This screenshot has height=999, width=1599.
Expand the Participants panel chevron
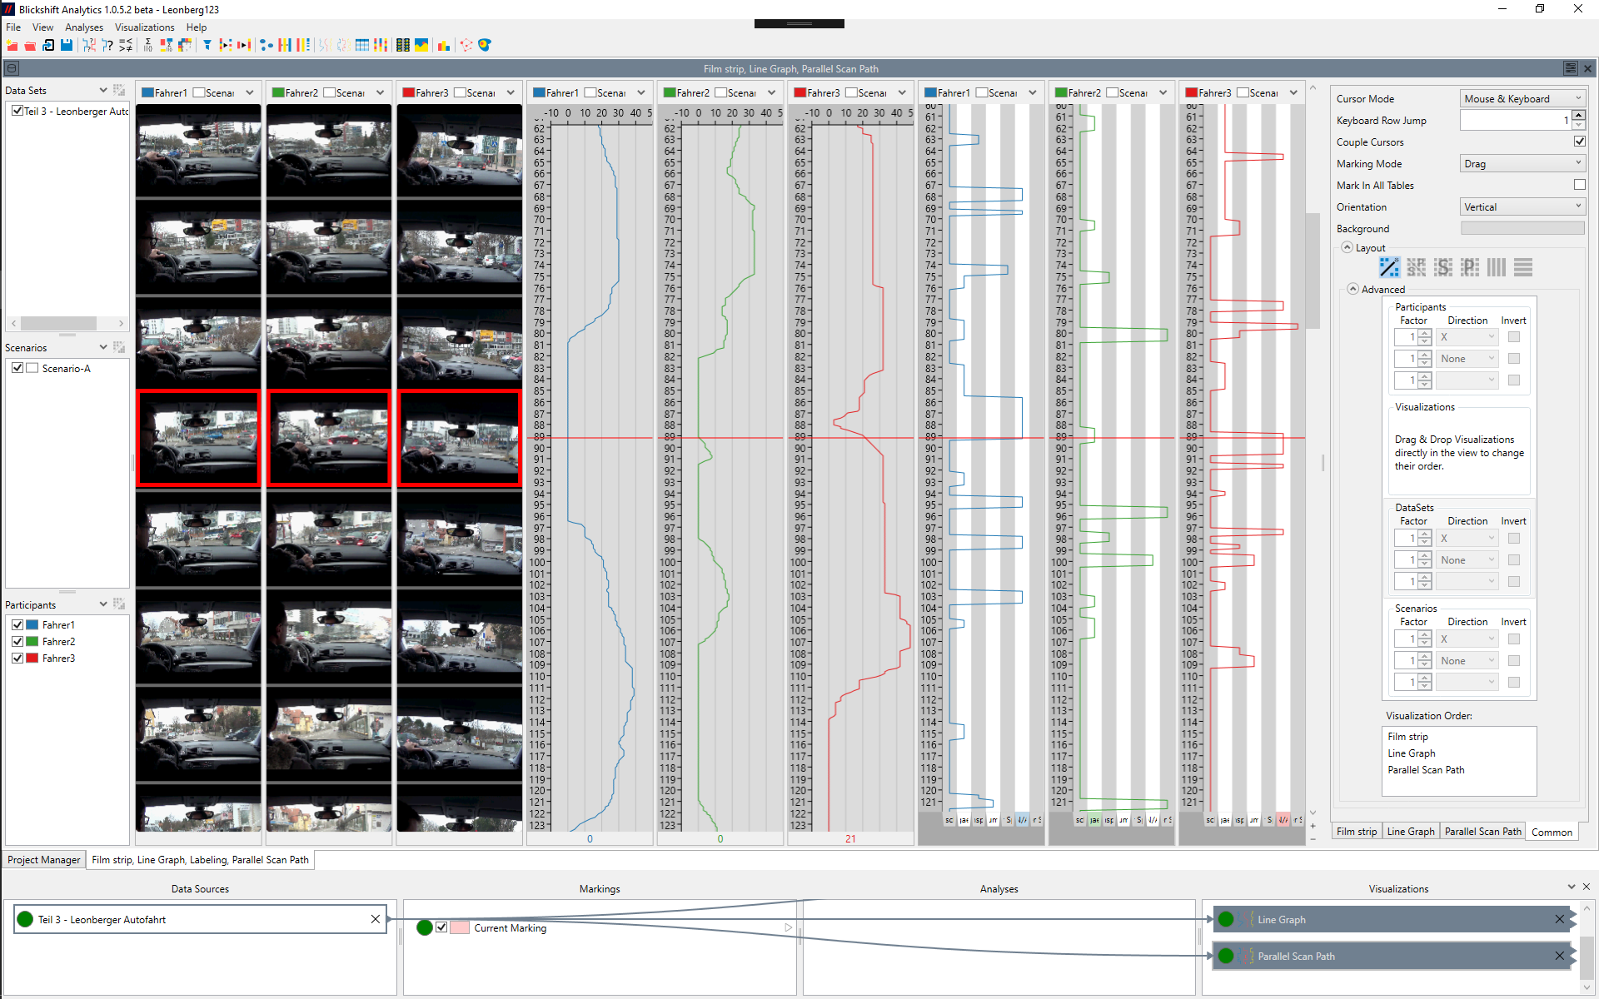pos(103,604)
